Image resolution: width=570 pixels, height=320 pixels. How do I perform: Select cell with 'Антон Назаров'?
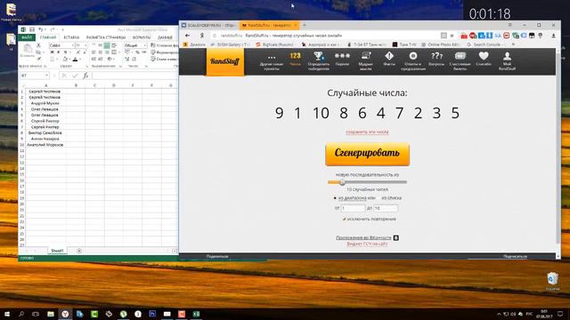[x=45, y=139]
